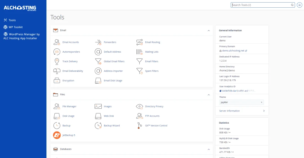Select the Autoresponders icon
304x158 pixels.
[57, 52]
